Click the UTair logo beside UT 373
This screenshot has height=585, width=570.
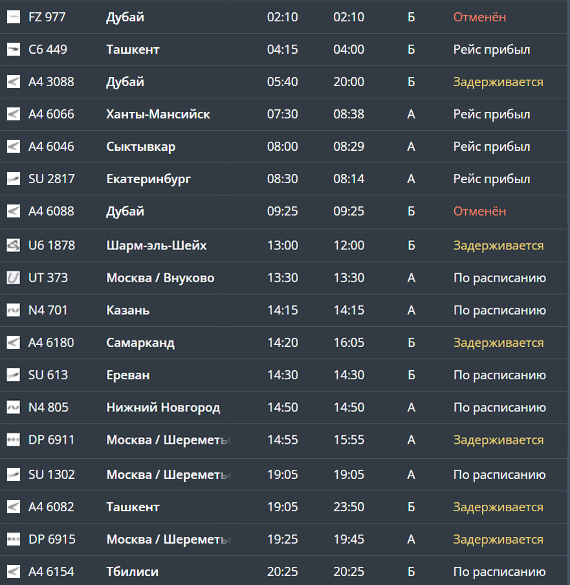point(14,278)
